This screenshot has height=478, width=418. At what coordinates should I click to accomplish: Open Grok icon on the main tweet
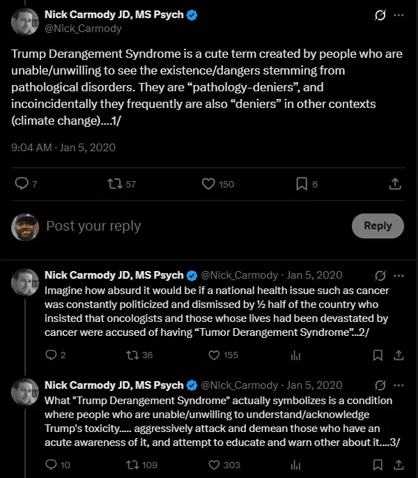(x=380, y=15)
